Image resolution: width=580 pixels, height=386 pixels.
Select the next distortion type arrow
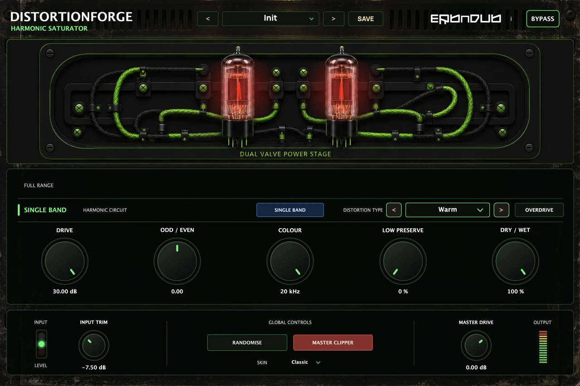[x=501, y=210]
